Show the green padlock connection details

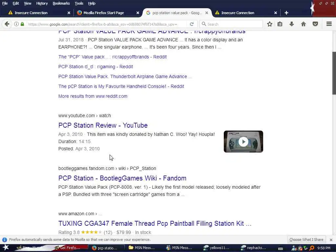point(22,24)
